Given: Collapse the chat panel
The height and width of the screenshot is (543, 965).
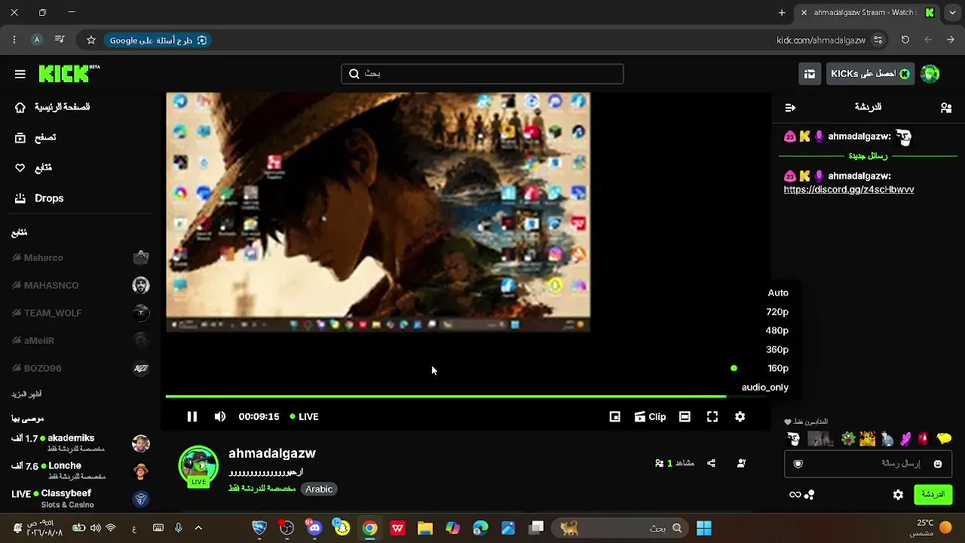Looking at the screenshot, I should (x=790, y=108).
